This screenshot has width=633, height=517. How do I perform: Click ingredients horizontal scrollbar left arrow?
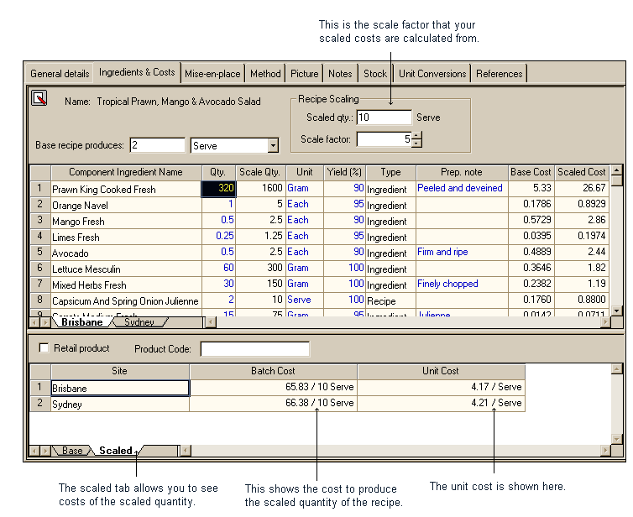211,322
